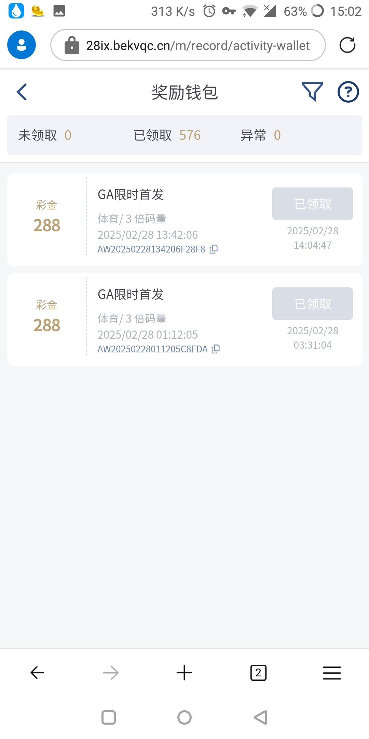
Task: Open a new browser tab with the plus icon
Action: tap(184, 673)
